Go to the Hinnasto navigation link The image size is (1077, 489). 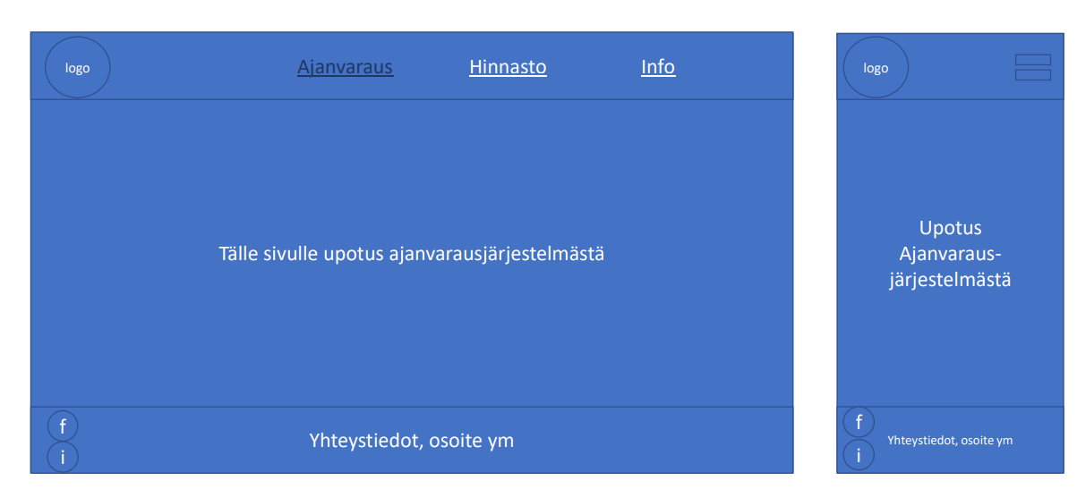tap(508, 67)
